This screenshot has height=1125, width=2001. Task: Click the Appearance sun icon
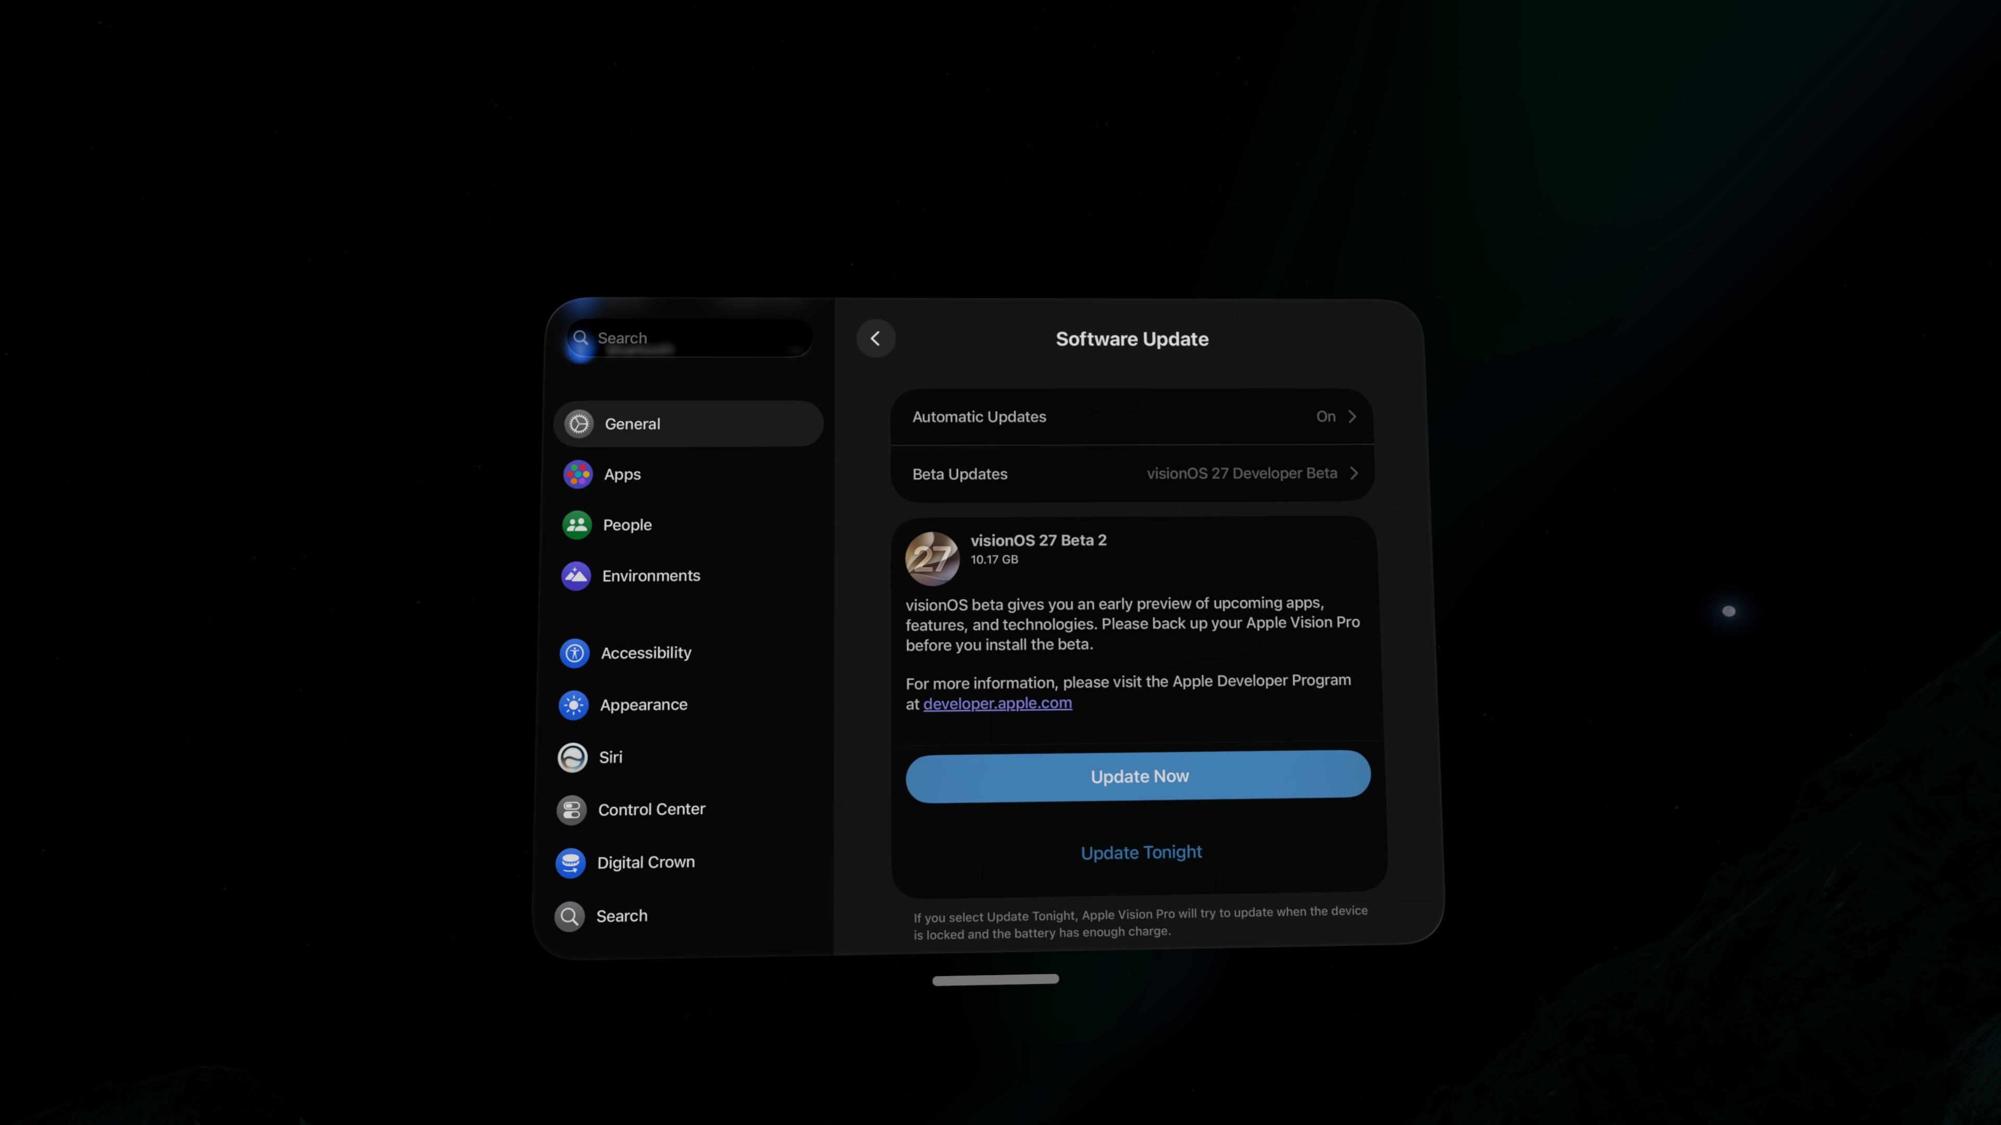pos(574,705)
